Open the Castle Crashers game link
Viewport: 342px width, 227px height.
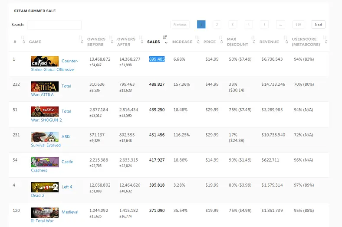tap(52, 166)
